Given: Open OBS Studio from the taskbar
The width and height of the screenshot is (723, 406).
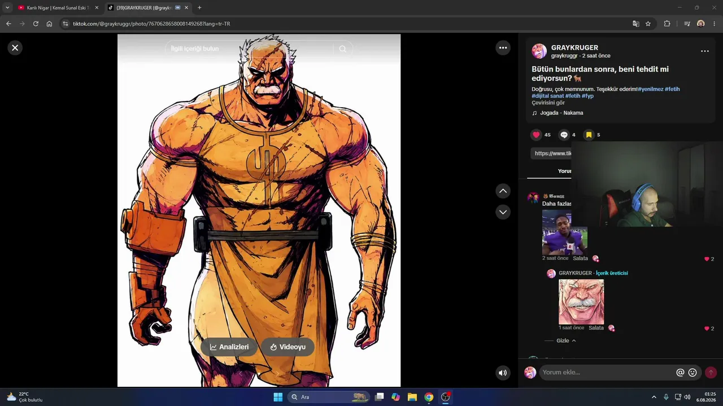Looking at the screenshot, I should [x=446, y=397].
